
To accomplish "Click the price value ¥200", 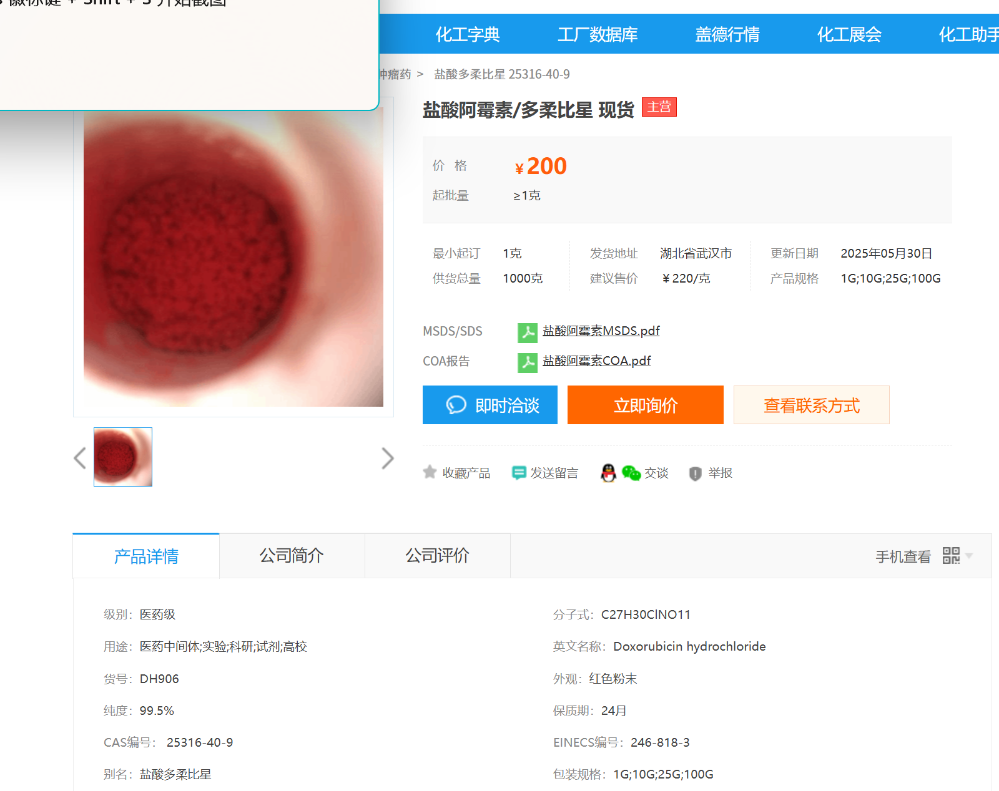I will (x=541, y=166).
